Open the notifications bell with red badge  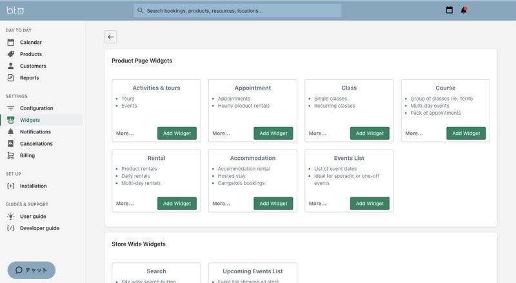coord(464,10)
